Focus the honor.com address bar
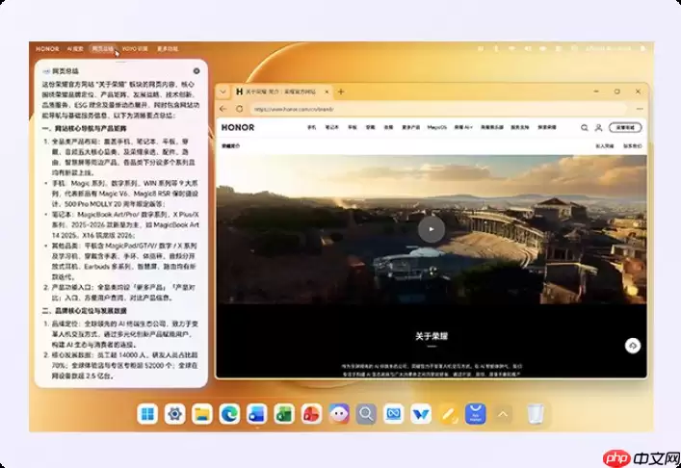This screenshot has height=468, width=681. click(x=438, y=110)
